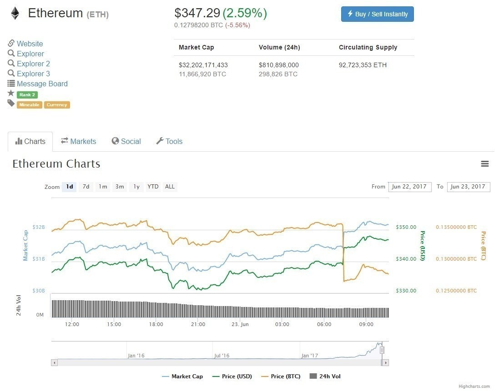Select the YTD zoom option

[x=153, y=187]
